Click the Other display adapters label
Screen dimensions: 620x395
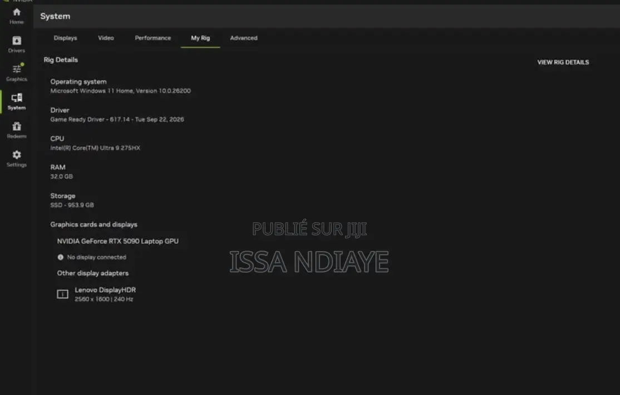click(93, 273)
